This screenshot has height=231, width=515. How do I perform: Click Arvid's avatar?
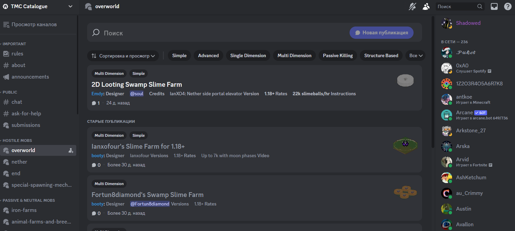(446, 162)
